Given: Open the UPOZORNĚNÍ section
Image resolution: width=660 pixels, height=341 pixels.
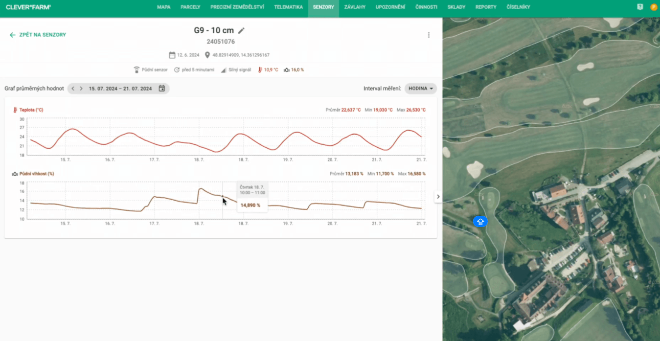Looking at the screenshot, I should click(390, 7).
